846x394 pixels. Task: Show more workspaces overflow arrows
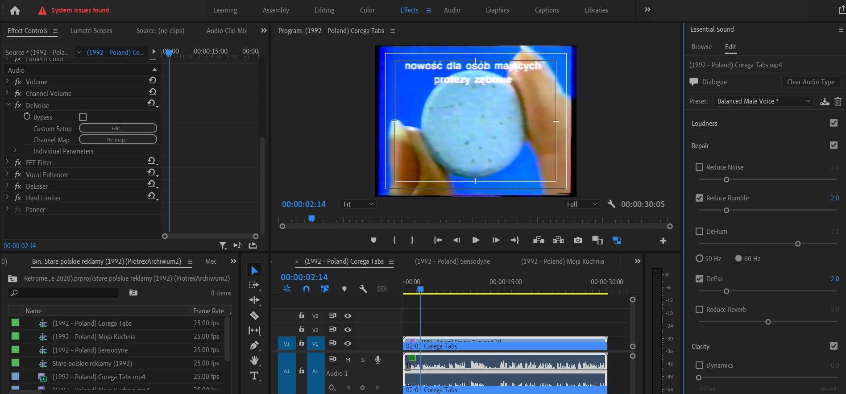coord(647,9)
